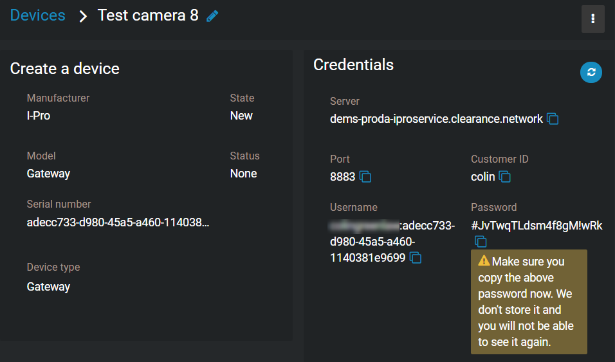Click the Manufacturer value I-Pro

pos(39,116)
